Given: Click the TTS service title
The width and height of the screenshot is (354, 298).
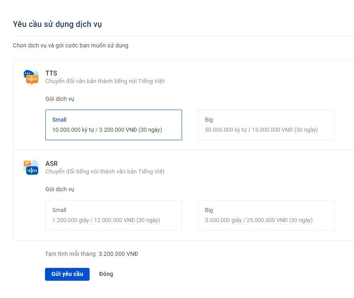Looking at the screenshot, I should [x=51, y=73].
